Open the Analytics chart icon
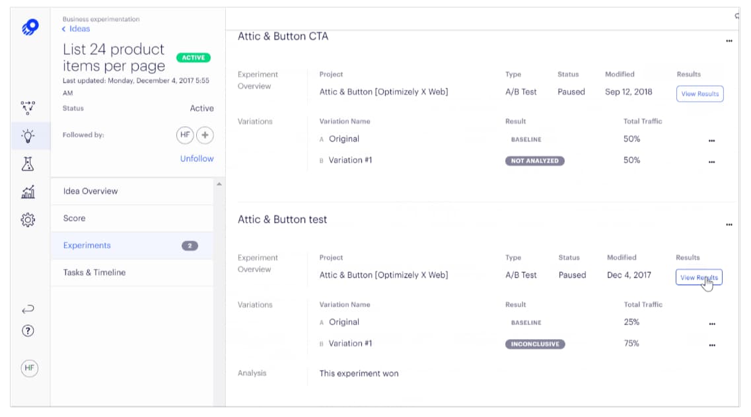Screen dimensions: 751x417 (27, 192)
